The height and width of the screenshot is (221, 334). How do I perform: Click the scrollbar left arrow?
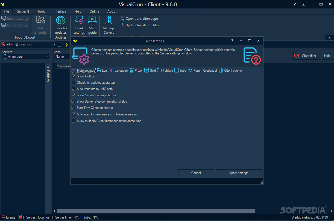(54, 211)
